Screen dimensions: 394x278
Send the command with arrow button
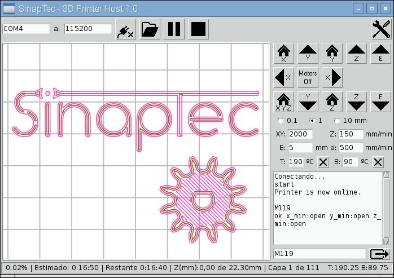tap(379, 254)
